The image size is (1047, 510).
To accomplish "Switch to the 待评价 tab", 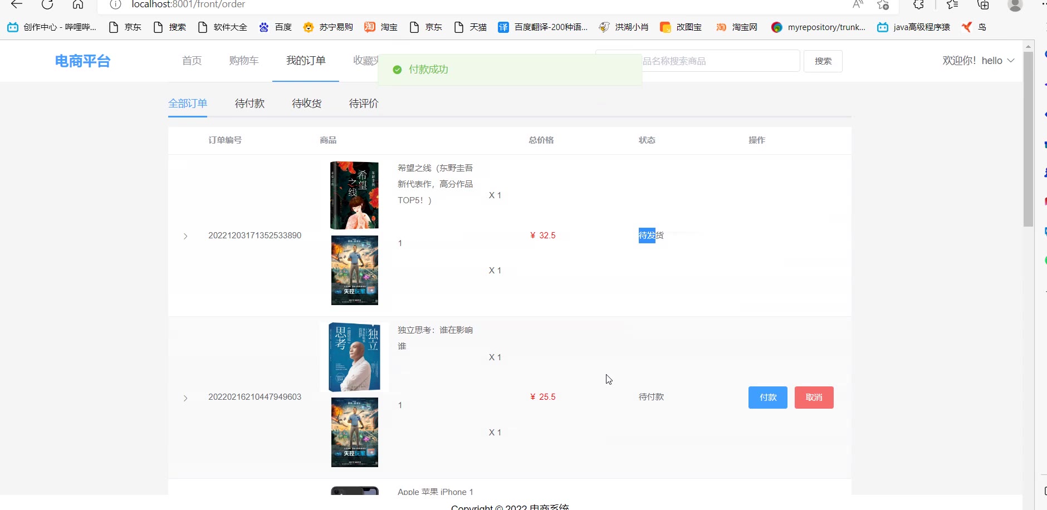I will coord(364,104).
